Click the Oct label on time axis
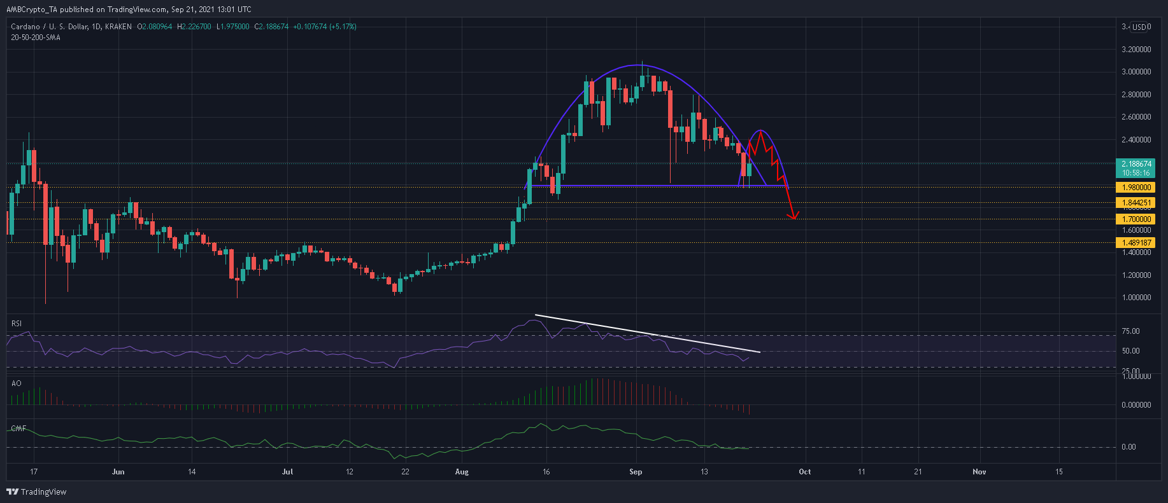This screenshot has height=503, width=1168. (x=805, y=472)
